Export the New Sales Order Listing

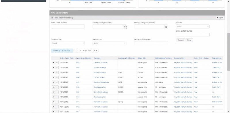pyautogui.click(x=220, y=18)
